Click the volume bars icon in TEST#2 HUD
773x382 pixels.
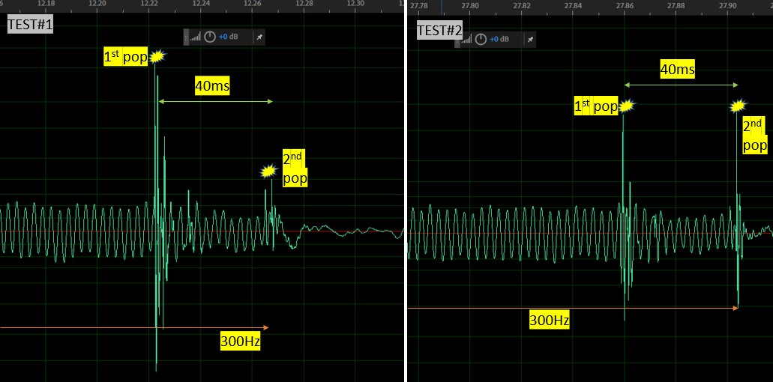[466, 40]
